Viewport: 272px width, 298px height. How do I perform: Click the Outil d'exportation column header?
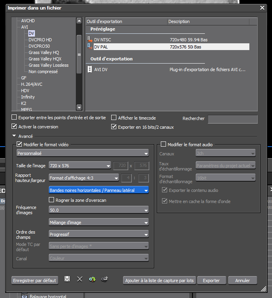[x=126, y=21]
